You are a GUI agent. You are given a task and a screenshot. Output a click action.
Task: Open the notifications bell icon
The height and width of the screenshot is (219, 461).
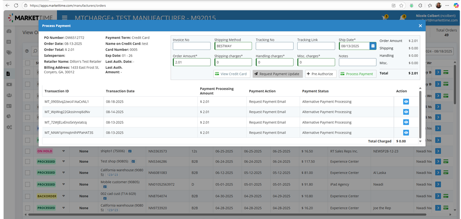tap(402, 18)
